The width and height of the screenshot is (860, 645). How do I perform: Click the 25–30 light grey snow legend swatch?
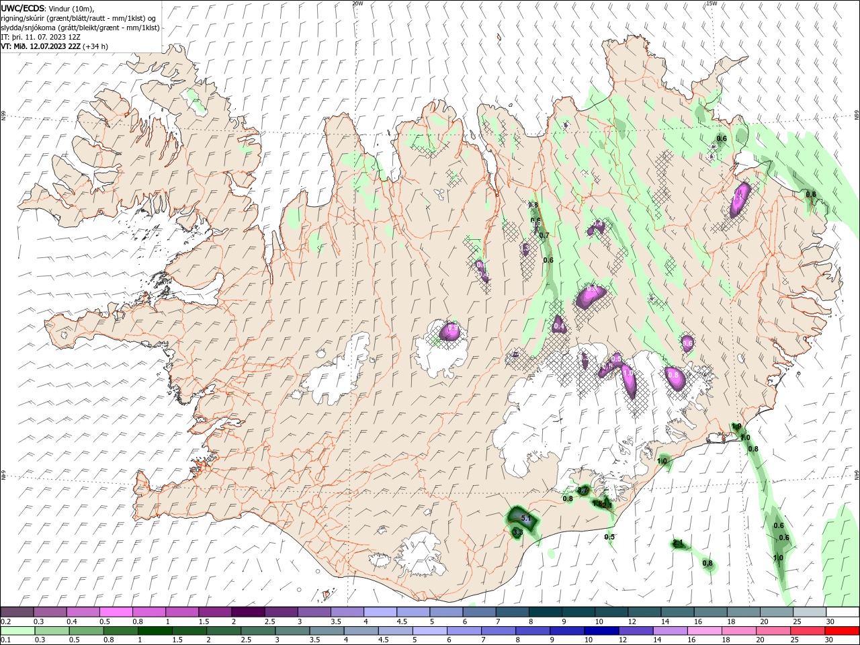tap(810, 612)
